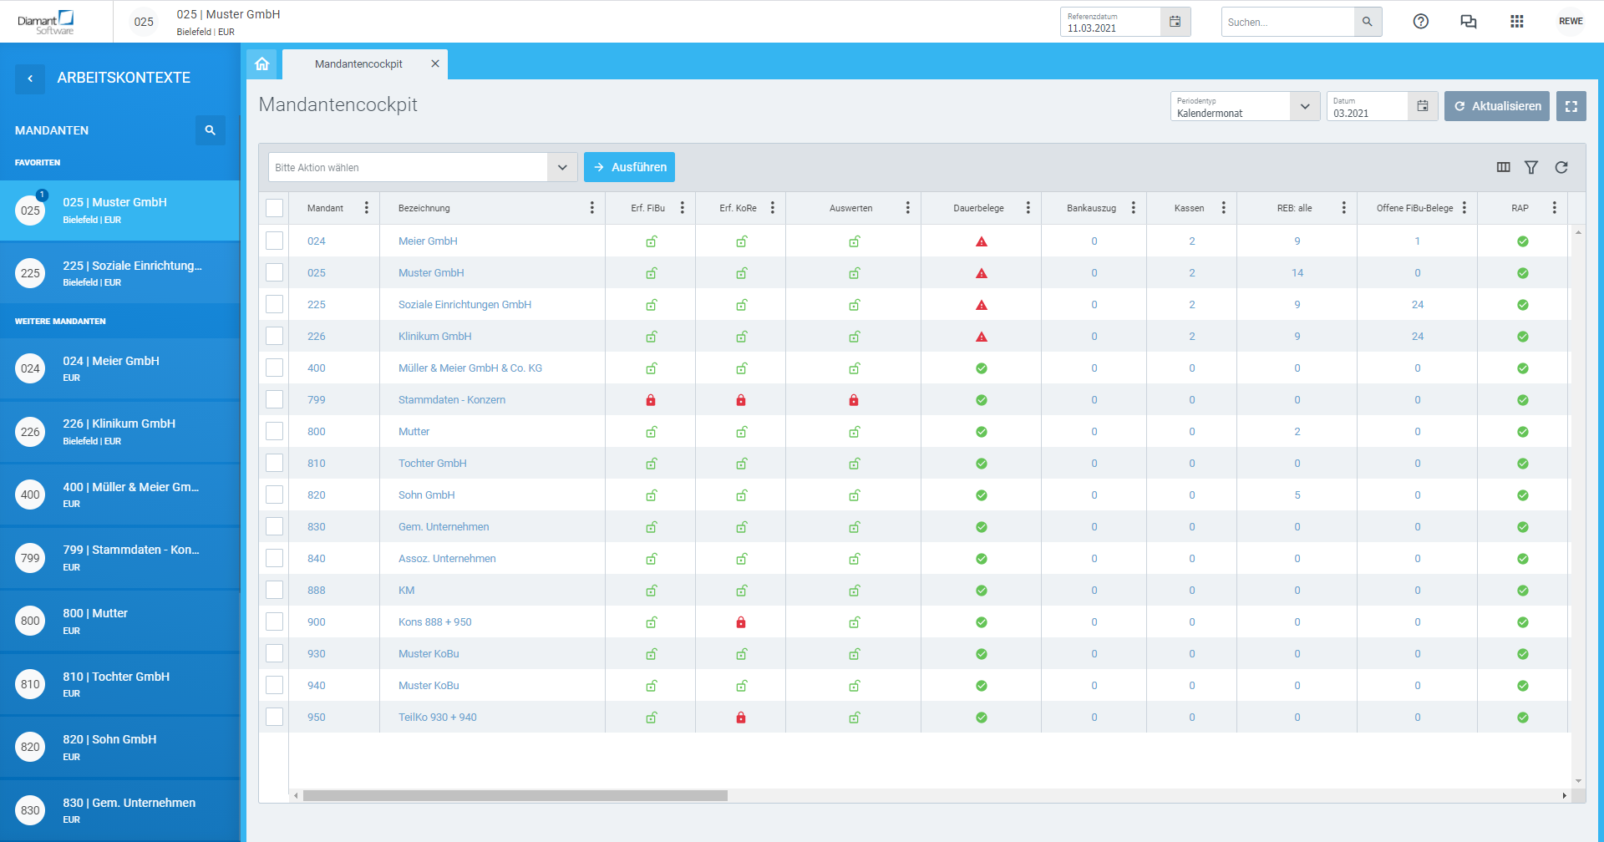Tick the select-all header checkbox
Viewport: 1604px width, 842px height.
(275, 208)
